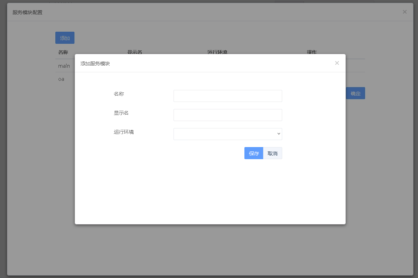Open the 运行环境 dropdown list

pos(228,134)
